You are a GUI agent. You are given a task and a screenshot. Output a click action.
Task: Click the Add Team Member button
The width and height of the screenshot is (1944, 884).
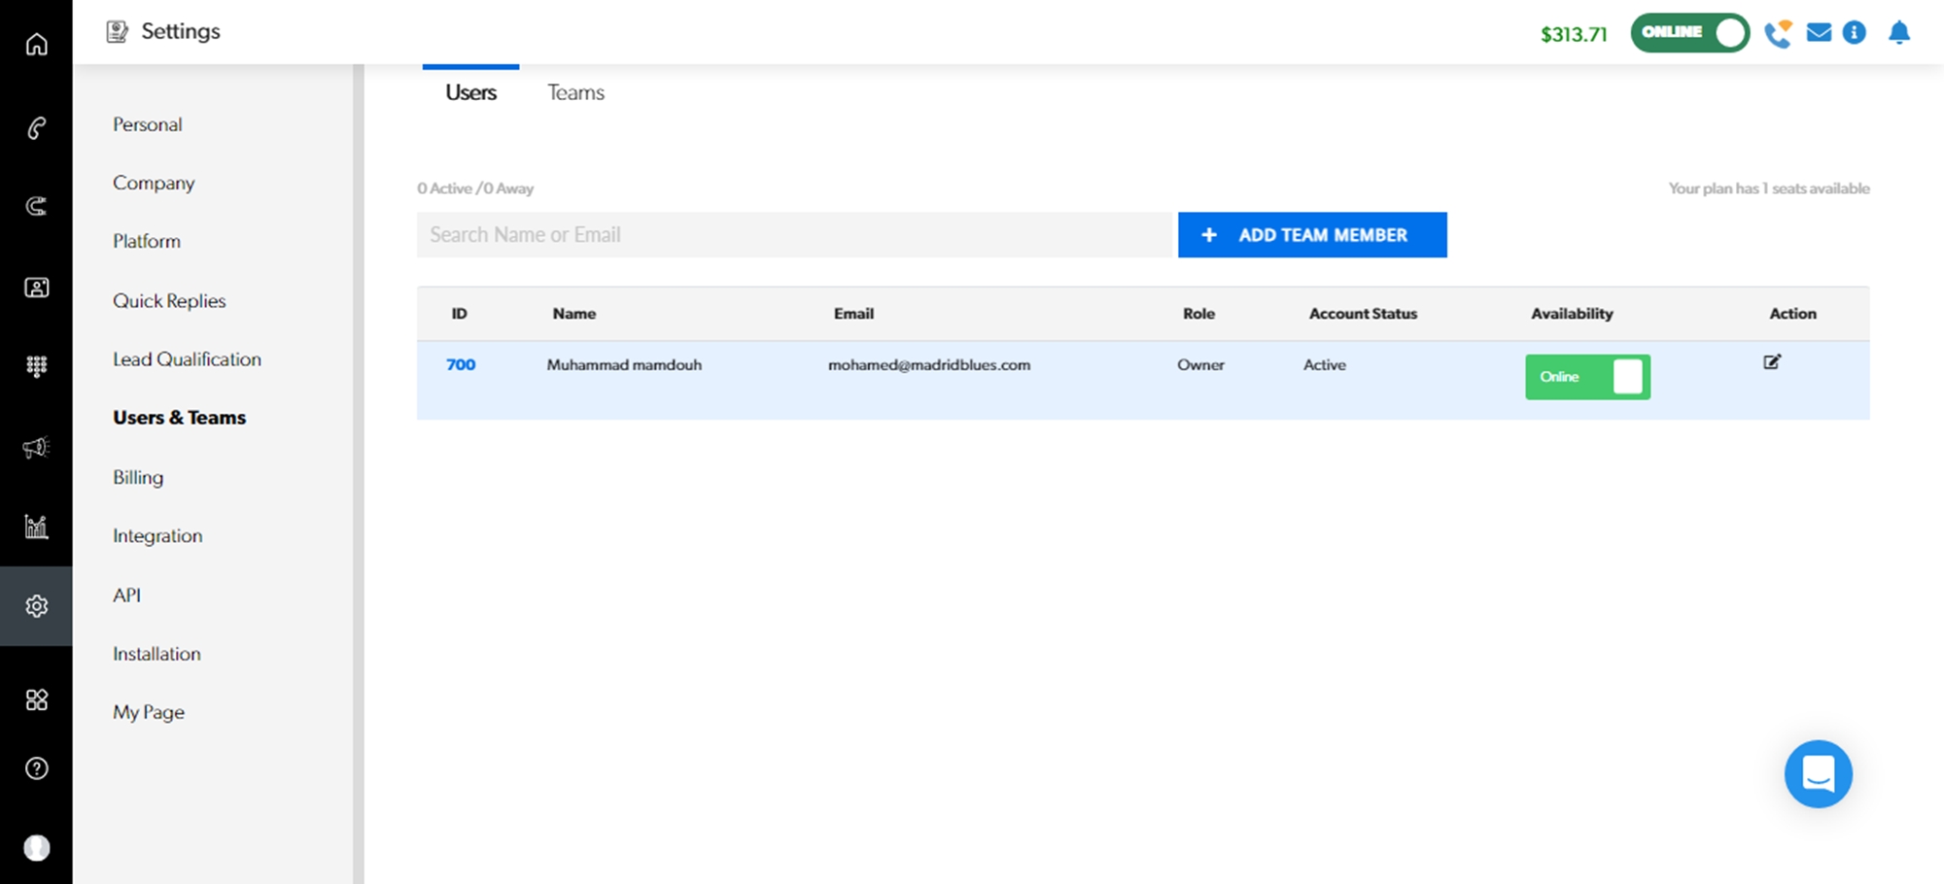[x=1311, y=235]
